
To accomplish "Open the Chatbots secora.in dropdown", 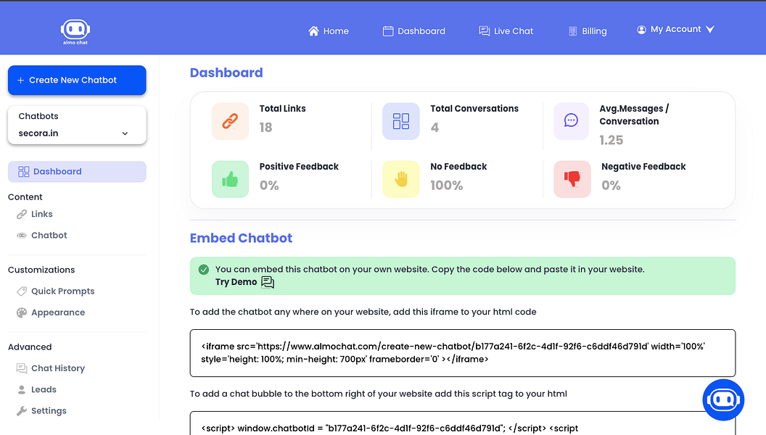I will point(77,125).
